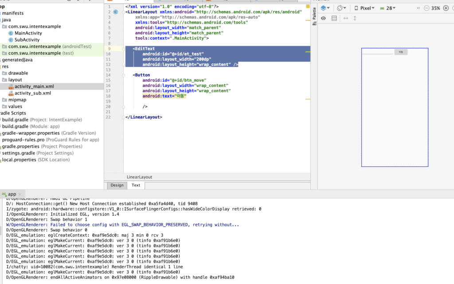This screenshot has width=454, height=284.
Task: Open proguard-rules.pro file
Action: (51, 140)
